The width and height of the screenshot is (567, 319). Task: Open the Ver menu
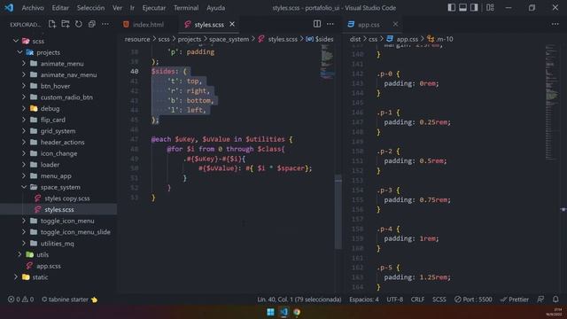point(117,8)
